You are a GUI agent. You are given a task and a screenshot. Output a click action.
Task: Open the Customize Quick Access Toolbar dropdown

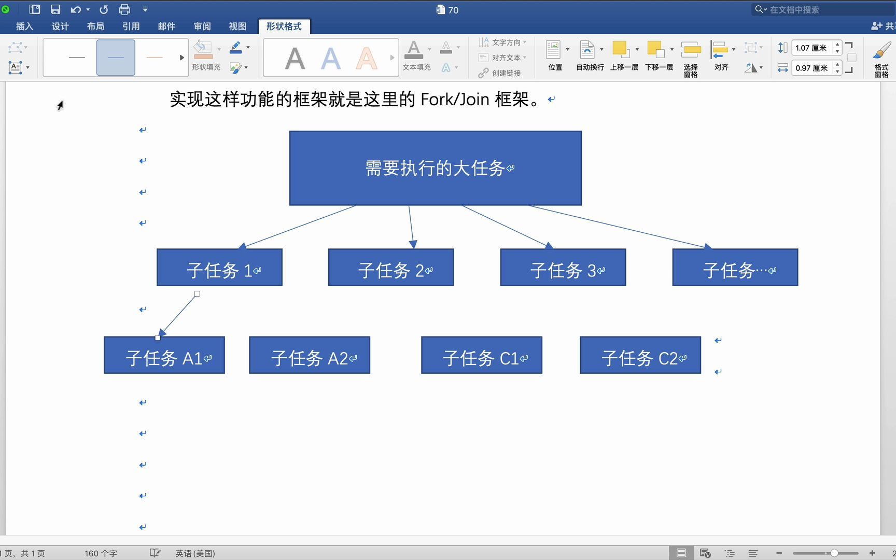tap(145, 9)
